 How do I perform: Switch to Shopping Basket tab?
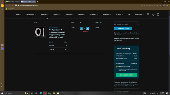pos(28,2)
